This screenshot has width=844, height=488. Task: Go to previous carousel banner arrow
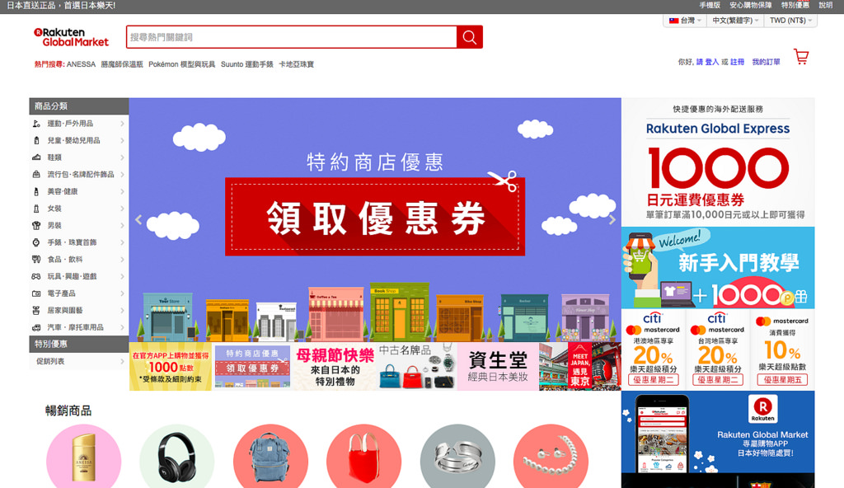pos(138,220)
